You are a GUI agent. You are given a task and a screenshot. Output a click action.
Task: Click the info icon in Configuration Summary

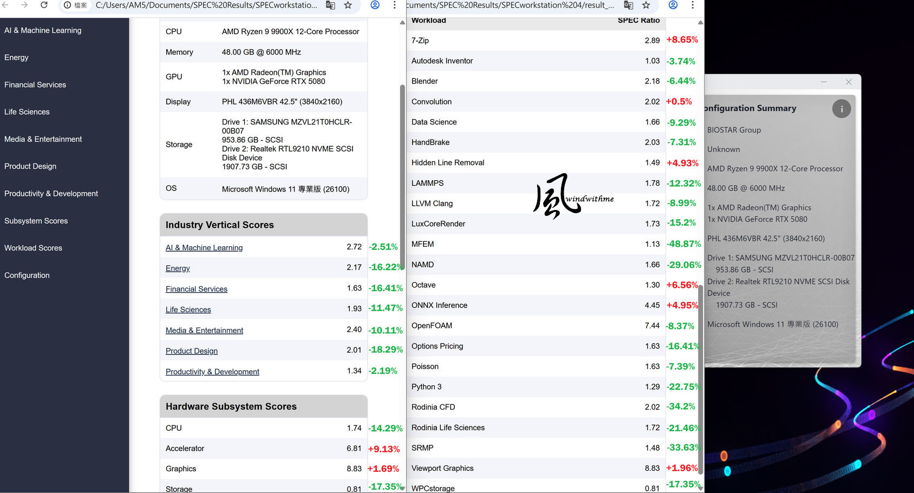click(841, 109)
